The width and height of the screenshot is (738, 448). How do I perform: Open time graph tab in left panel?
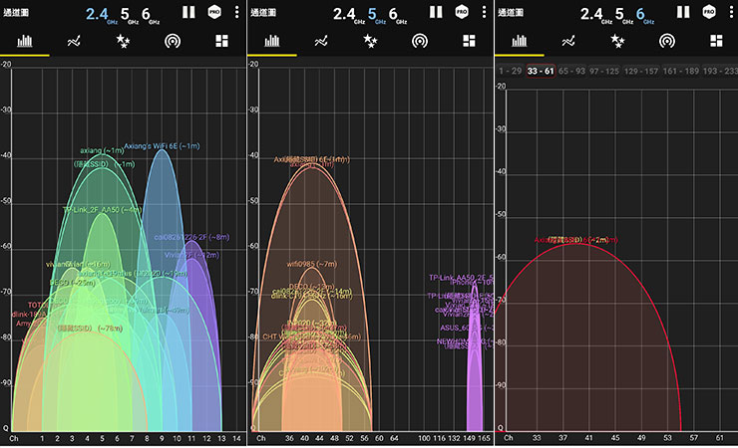[x=74, y=42]
